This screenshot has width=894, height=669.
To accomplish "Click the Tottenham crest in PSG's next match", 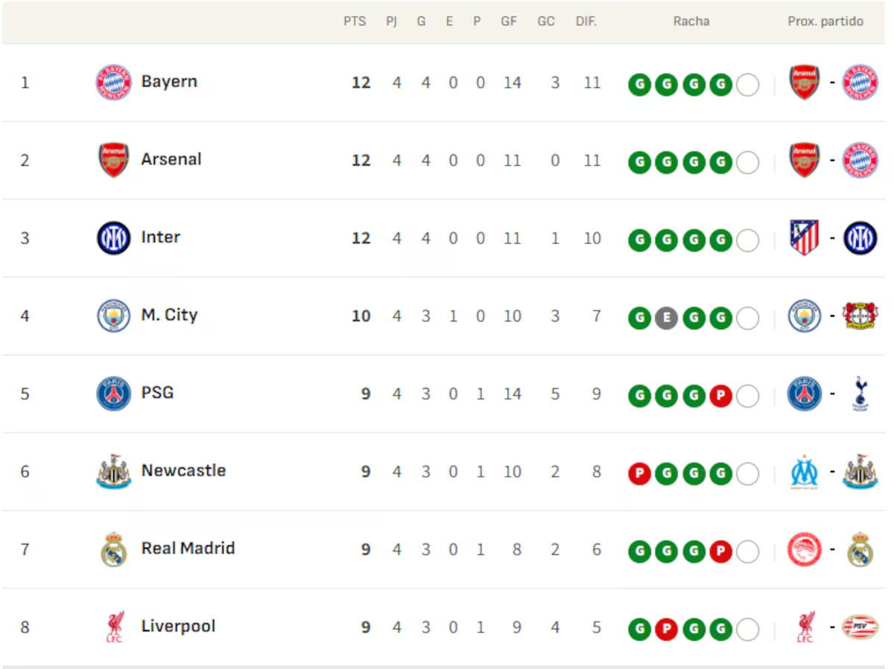I will click(x=860, y=394).
